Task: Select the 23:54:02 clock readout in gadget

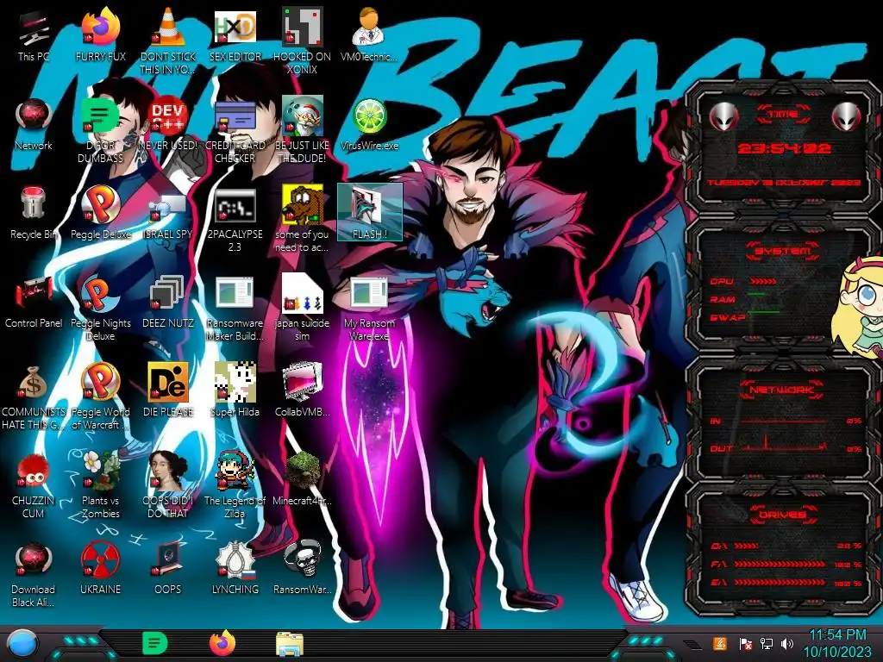Action: click(785, 148)
